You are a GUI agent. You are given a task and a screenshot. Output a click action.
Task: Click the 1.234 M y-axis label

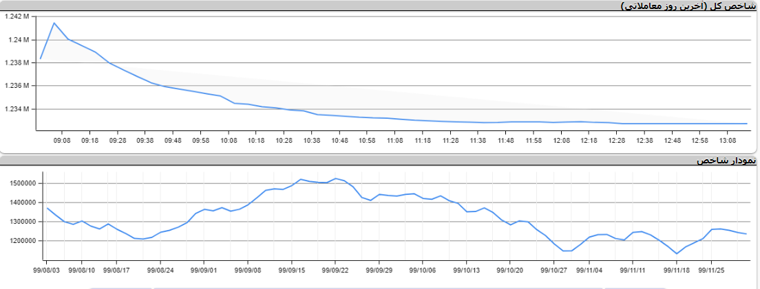[17, 109]
